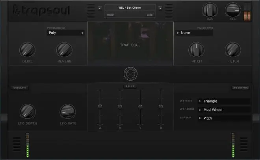Click the Attack slider handle

tap(100, 107)
